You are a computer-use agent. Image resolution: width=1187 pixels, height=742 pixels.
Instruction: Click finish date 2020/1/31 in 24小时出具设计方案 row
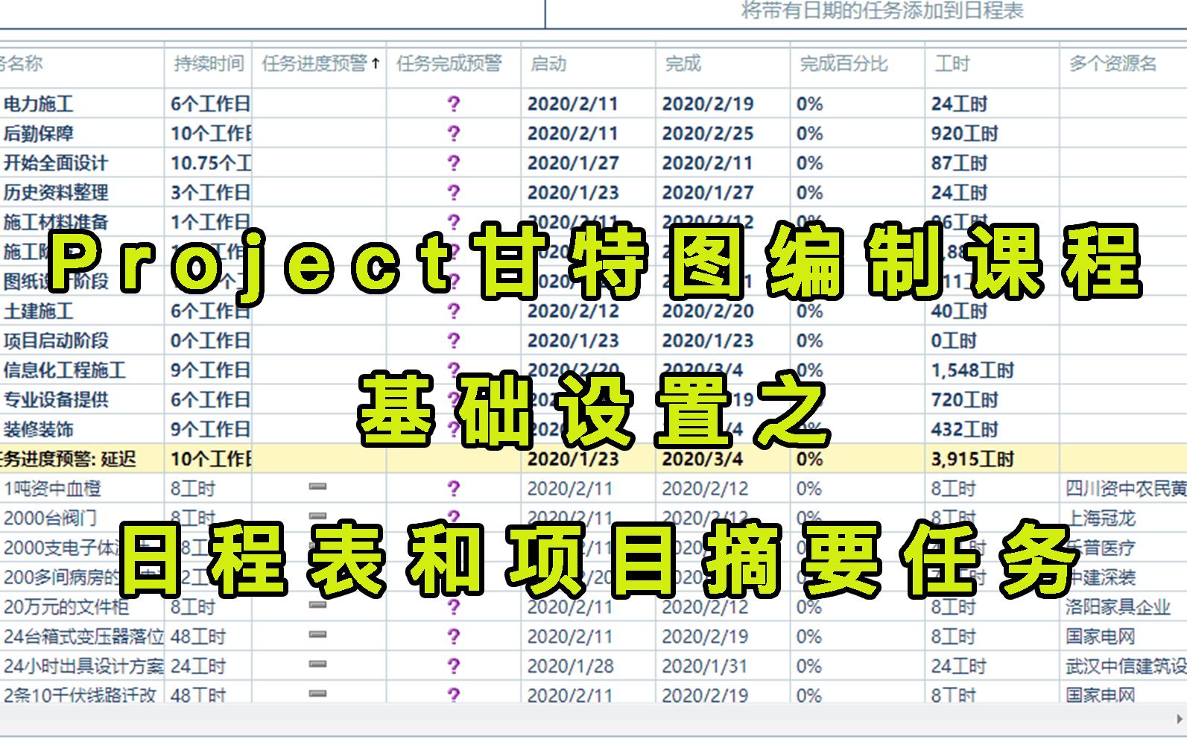click(705, 666)
